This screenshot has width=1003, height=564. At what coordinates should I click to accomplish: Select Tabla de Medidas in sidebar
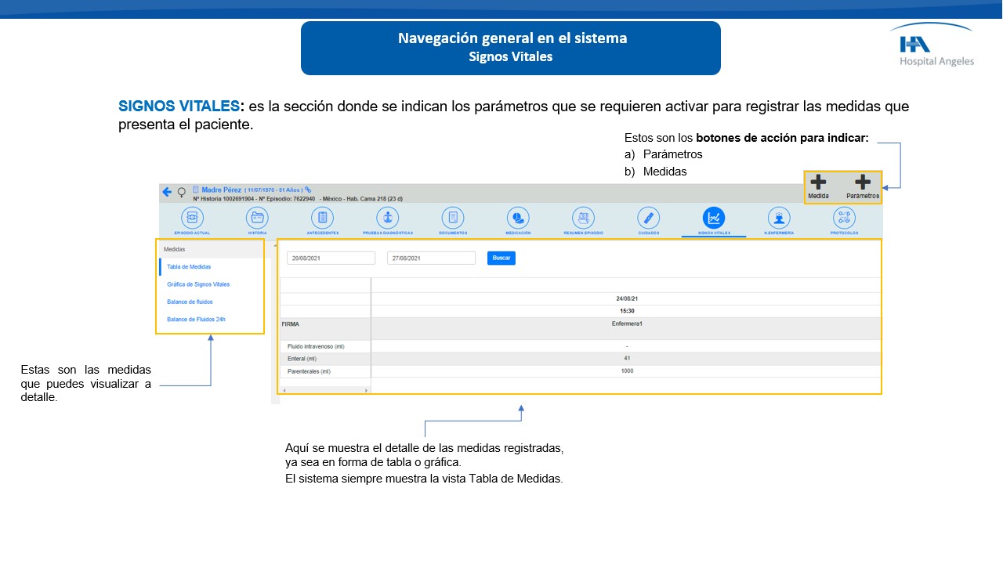tap(189, 267)
